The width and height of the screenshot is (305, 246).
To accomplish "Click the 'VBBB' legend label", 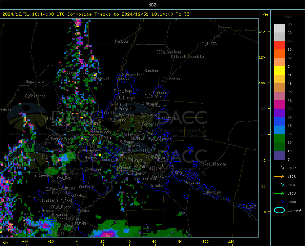I will [x=291, y=202].
